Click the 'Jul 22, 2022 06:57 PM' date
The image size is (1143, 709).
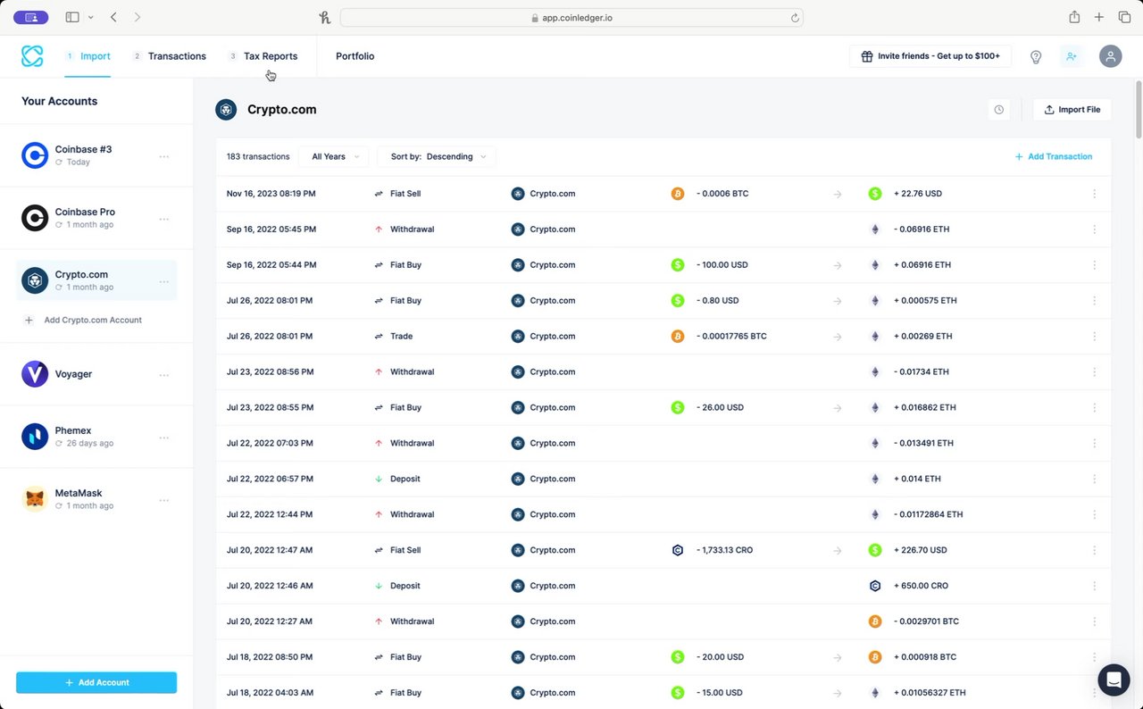point(270,479)
